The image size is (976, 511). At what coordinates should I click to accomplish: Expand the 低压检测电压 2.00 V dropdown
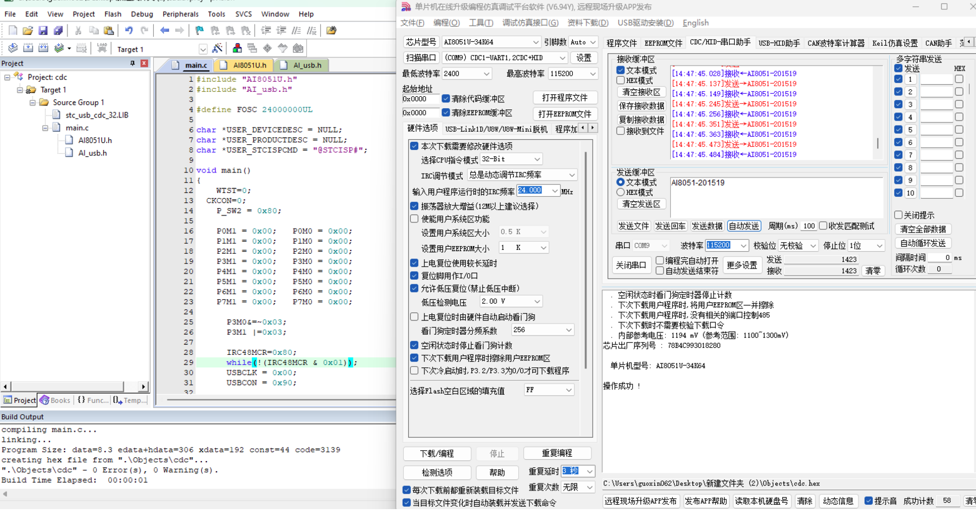click(x=510, y=302)
